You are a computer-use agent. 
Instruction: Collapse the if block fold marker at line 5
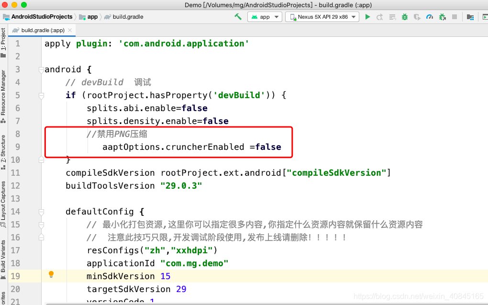tap(42, 95)
